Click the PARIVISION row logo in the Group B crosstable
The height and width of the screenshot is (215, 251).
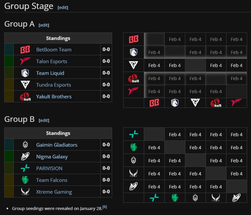tap(134, 134)
